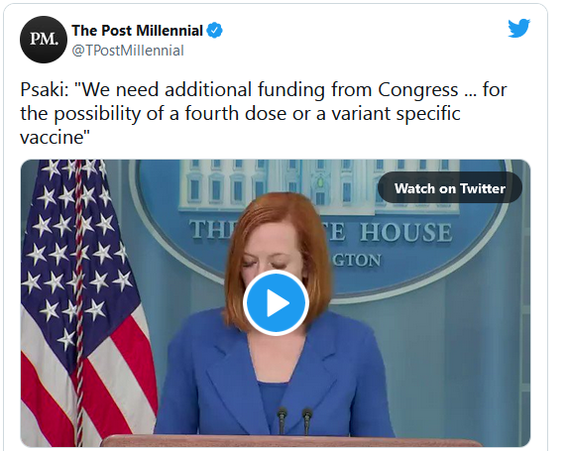The width and height of the screenshot is (568, 451).
Task: Play the embedded Psaki video
Action: point(276,302)
